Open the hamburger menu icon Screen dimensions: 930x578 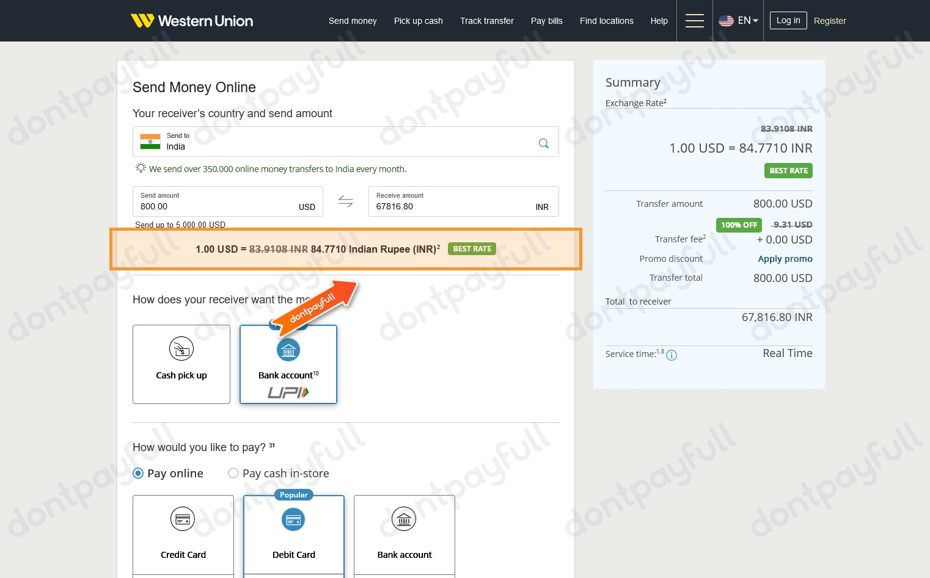[694, 21]
